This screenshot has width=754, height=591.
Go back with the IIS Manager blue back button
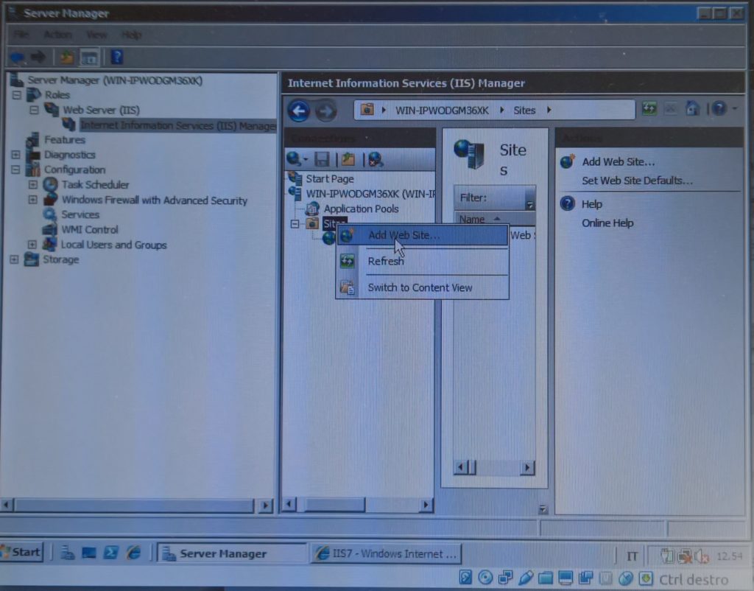[x=299, y=111]
